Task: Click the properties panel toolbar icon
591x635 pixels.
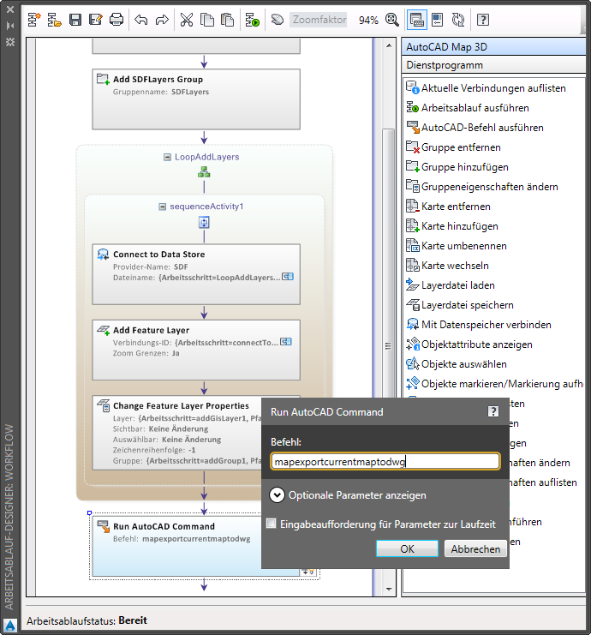Action: click(437, 20)
